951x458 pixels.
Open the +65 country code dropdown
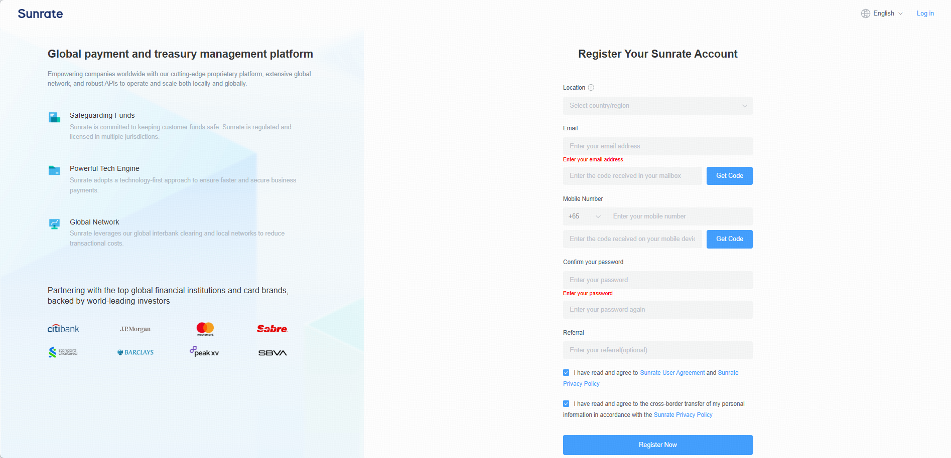tap(584, 216)
